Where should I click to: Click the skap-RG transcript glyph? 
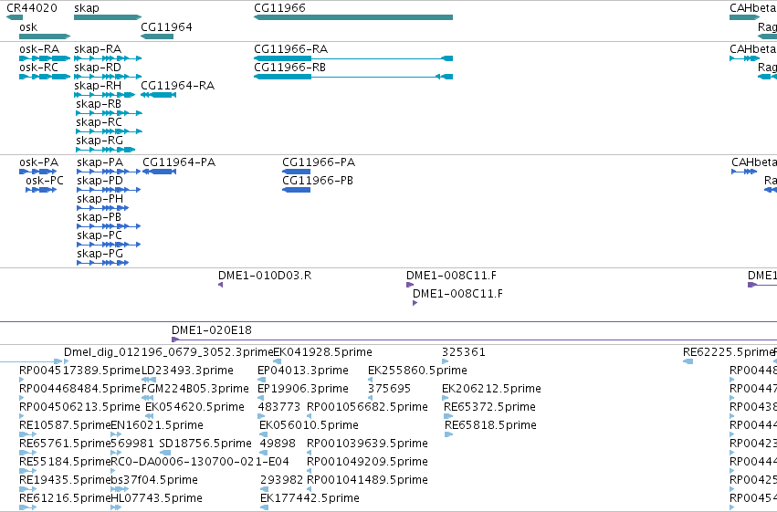pos(106,150)
